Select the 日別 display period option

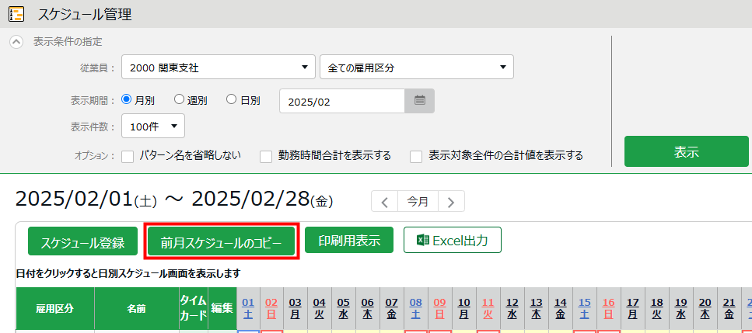point(231,100)
